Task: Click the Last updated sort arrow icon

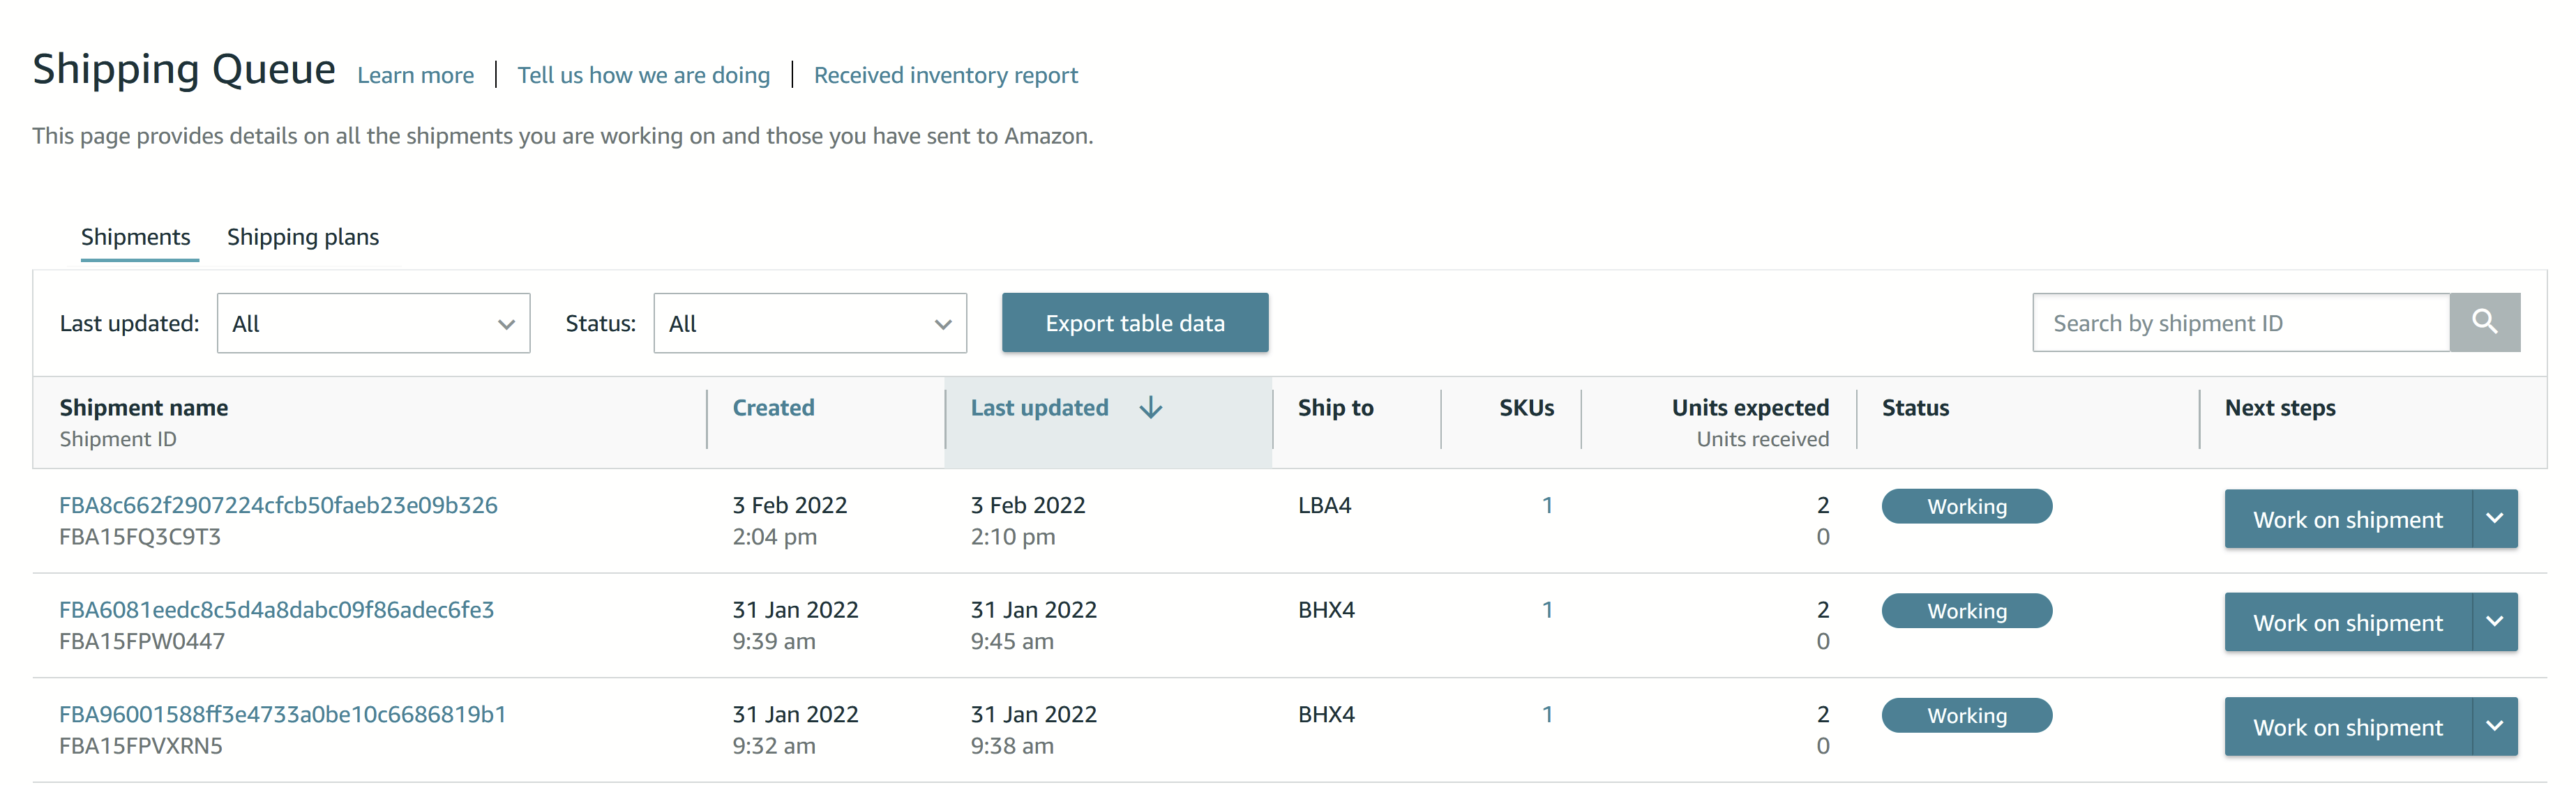Action: [x=1151, y=407]
